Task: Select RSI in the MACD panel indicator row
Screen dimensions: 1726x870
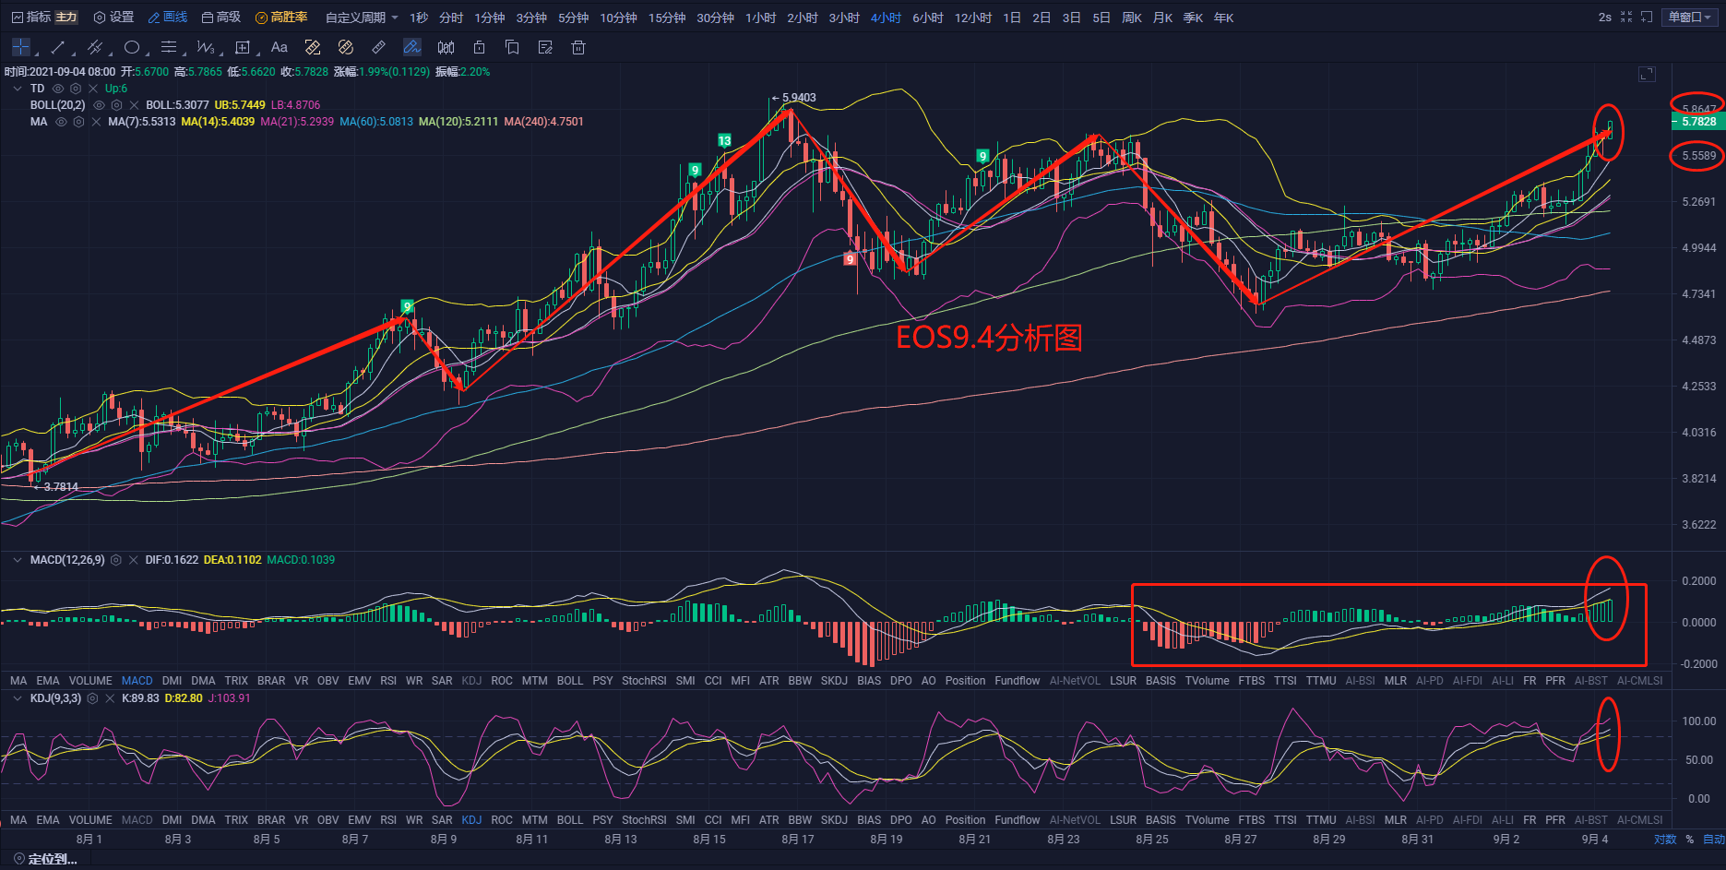Action: click(x=388, y=681)
